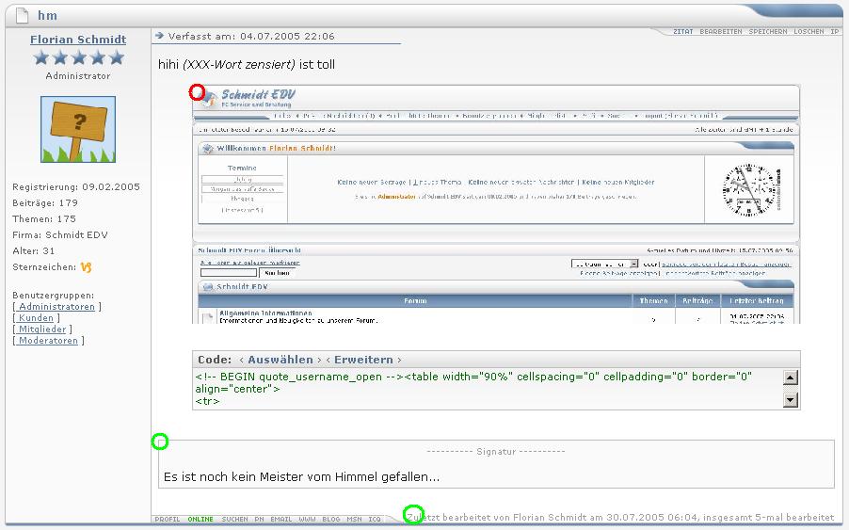Open the PROFIL button below the post
The image size is (849, 530).
(167, 519)
